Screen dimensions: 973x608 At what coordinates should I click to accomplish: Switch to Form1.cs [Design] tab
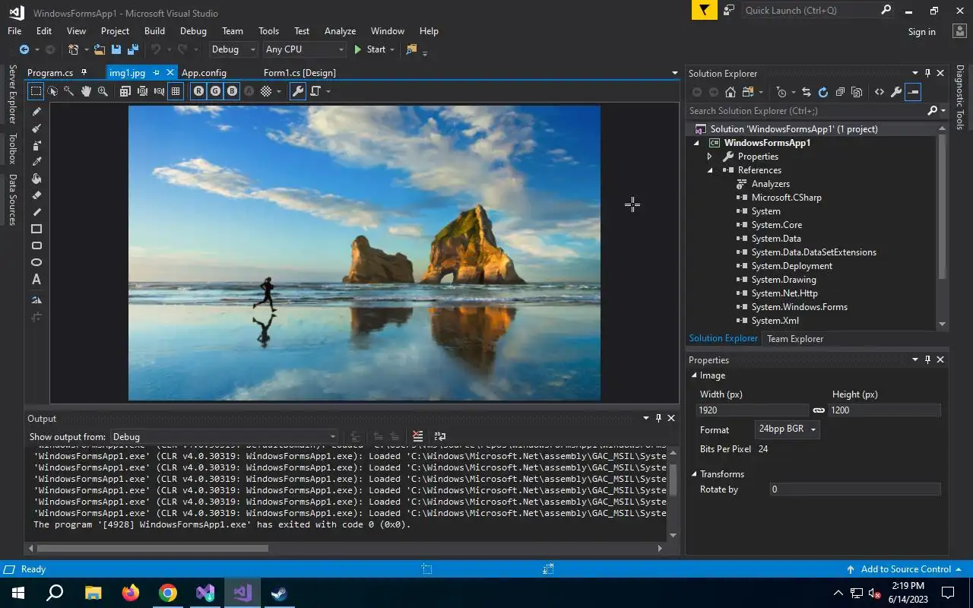[300, 73]
